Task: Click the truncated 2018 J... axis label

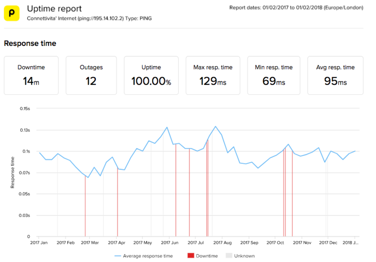Action: 349,243
